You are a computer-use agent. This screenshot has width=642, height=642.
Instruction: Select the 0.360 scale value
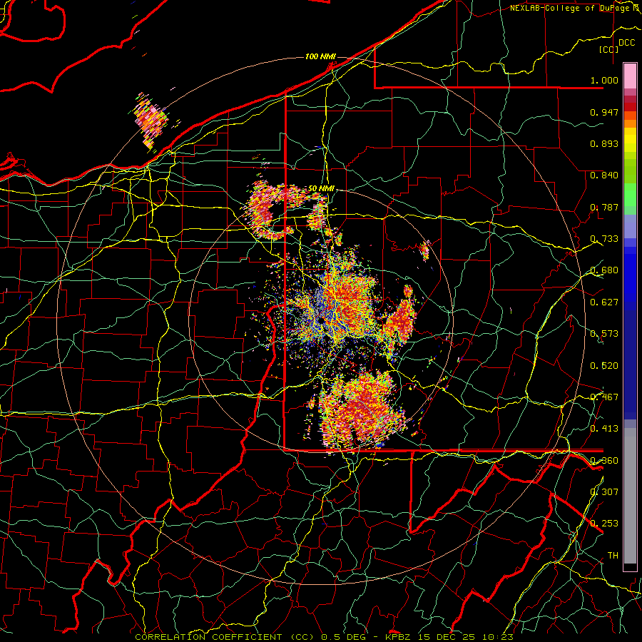tap(604, 461)
